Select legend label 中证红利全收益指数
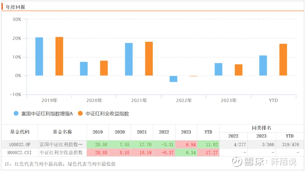The width and height of the screenshot is (305, 171). click(x=107, y=114)
